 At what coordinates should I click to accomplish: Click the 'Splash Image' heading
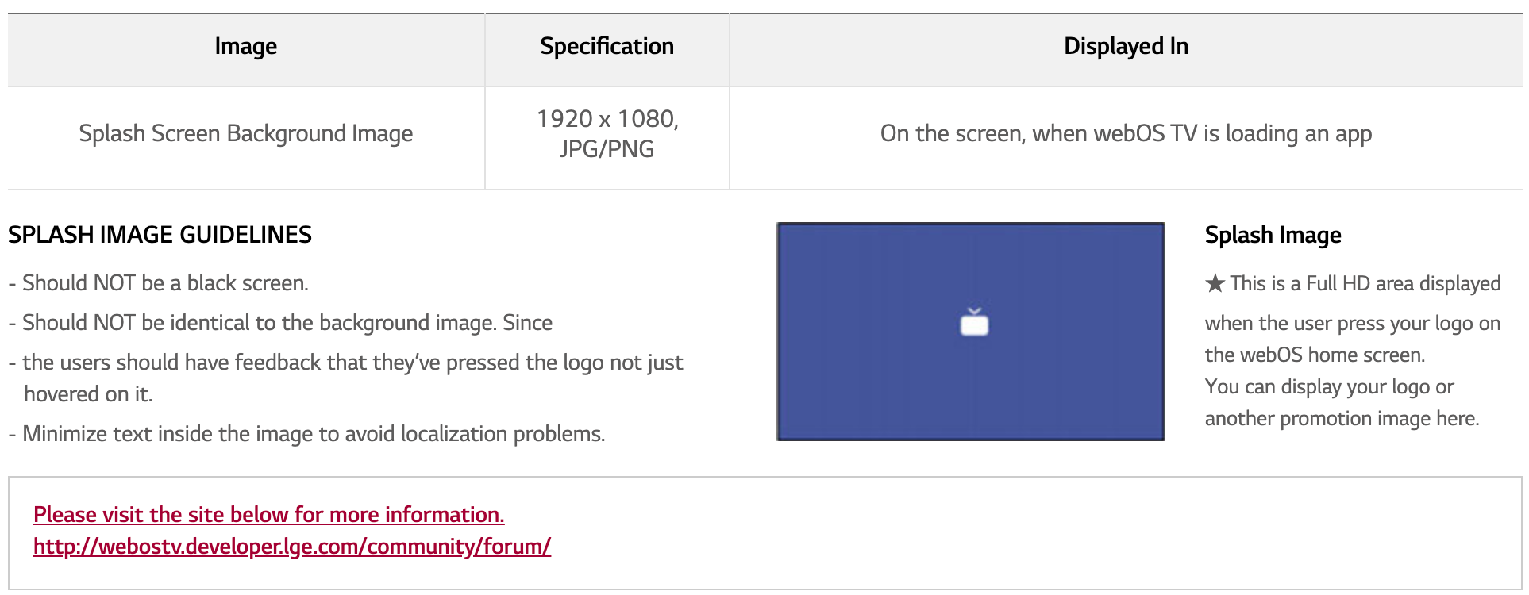1273,235
